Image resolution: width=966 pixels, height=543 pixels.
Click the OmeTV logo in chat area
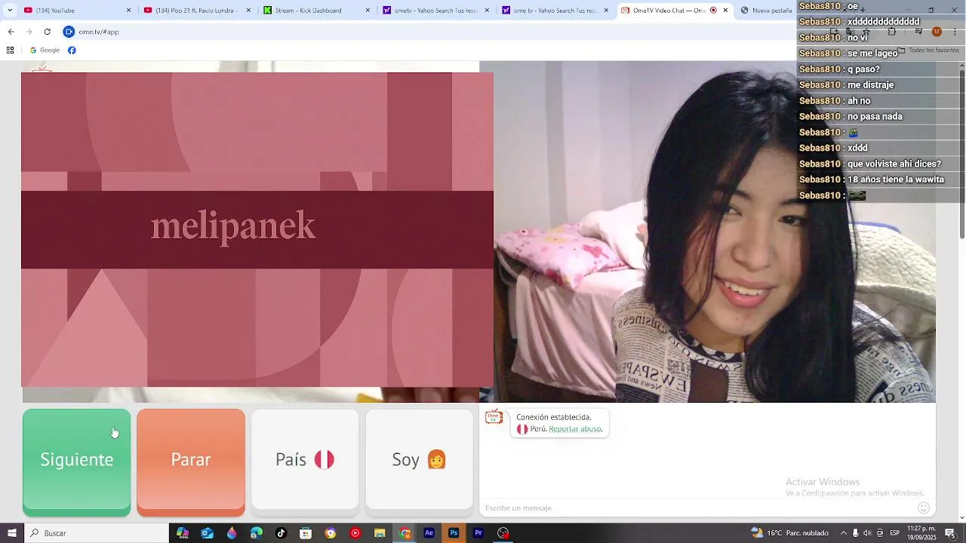(x=494, y=417)
